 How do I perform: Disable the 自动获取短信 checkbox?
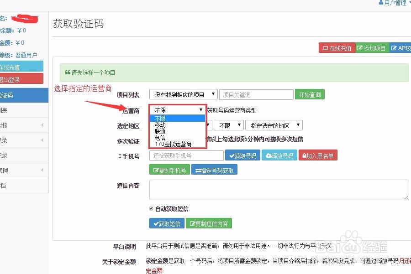coord(151,208)
